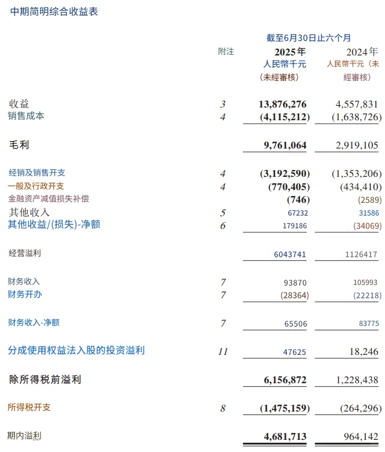Select the 销售成本 row label
Screen dimensions: 385x452
26,116
